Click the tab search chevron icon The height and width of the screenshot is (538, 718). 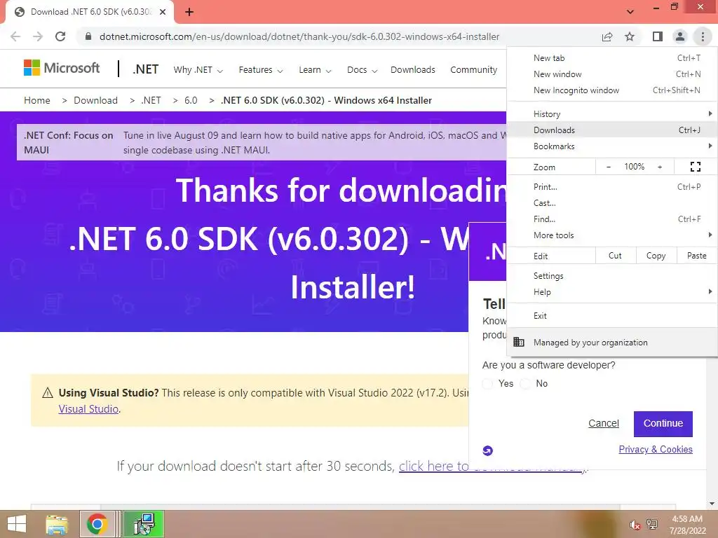(630, 12)
